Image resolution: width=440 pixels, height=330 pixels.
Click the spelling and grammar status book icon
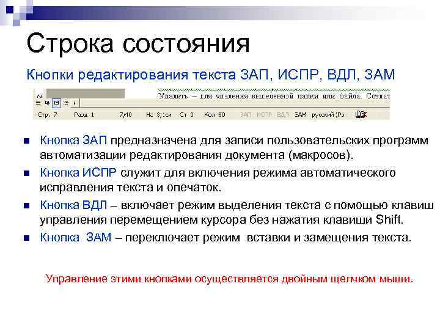coord(361,114)
